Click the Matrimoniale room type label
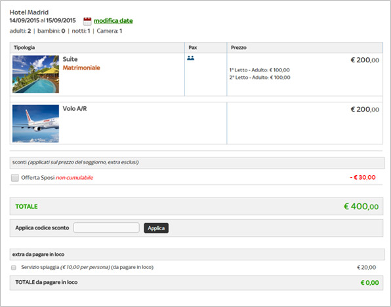Screen dimensions: 391x307 [x=81, y=68]
